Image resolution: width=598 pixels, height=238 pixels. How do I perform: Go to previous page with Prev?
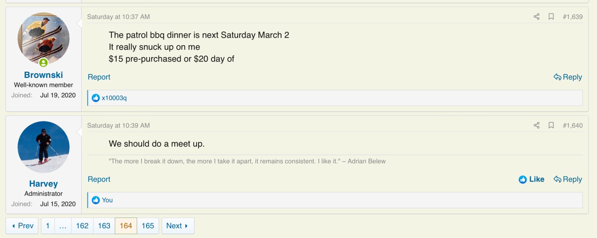click(x=22, y=226)
